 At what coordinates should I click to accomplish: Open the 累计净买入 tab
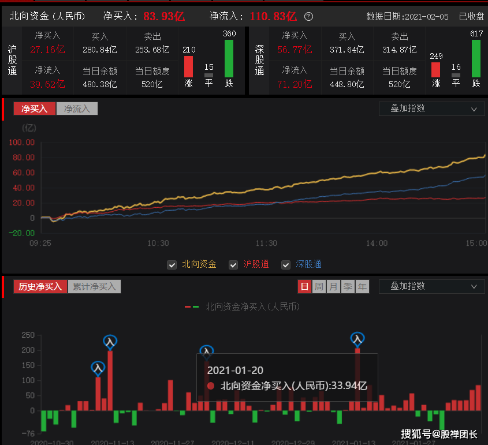click(94, 286)
